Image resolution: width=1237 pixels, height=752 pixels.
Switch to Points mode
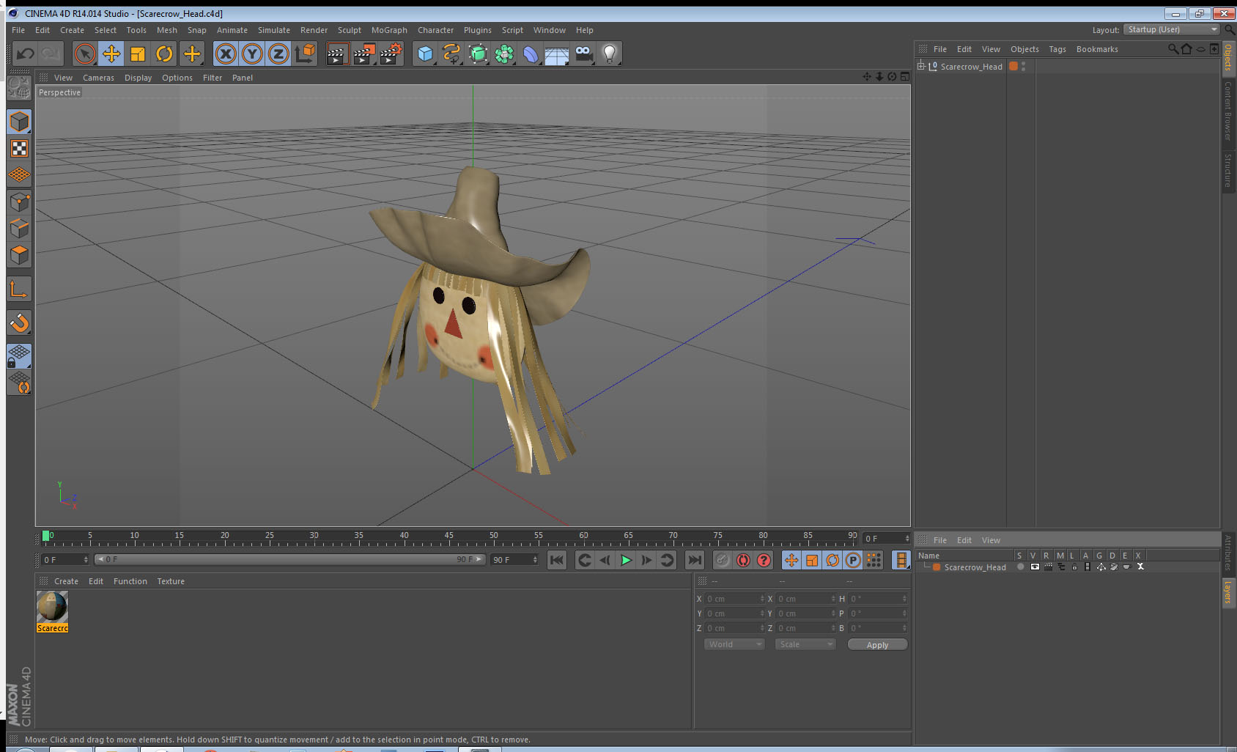click(x=19, y=202)
